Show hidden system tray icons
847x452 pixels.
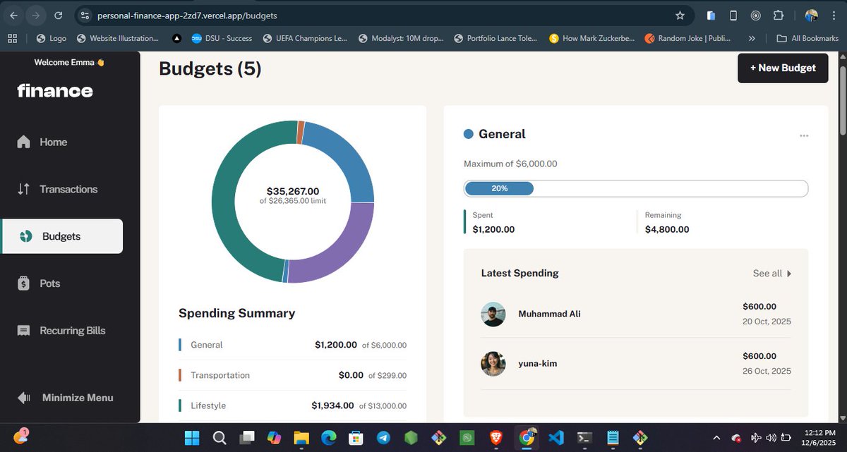pos(716,437)
